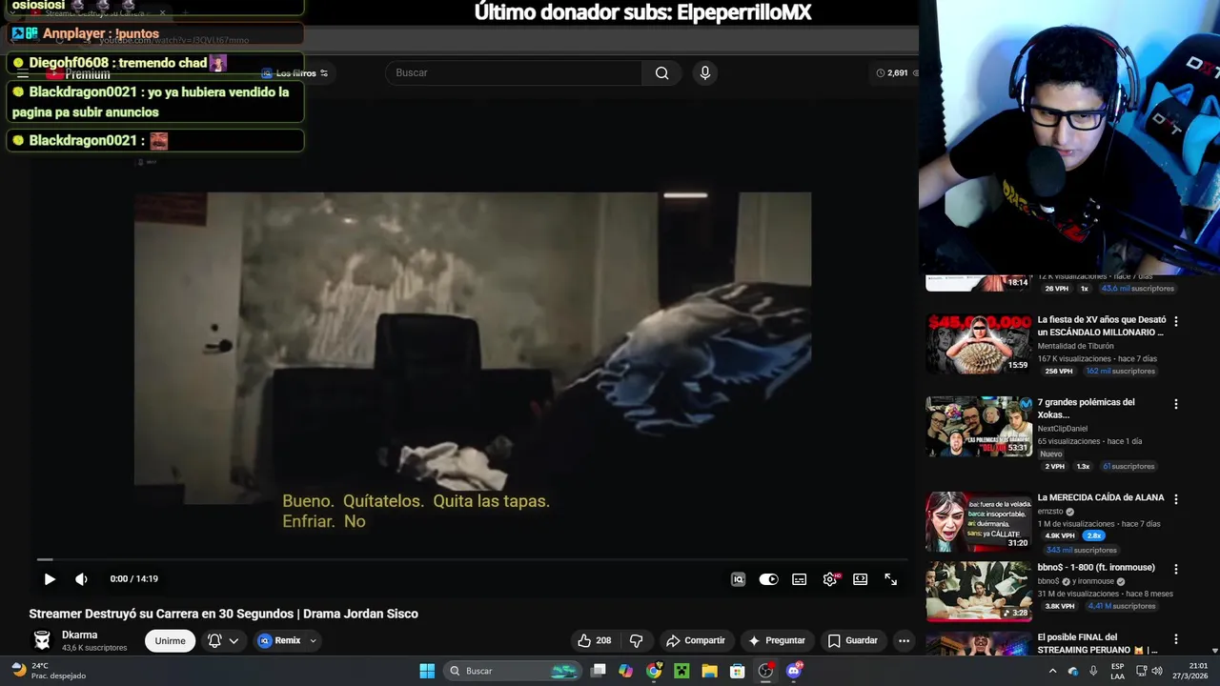
Task: Show hidden system tray icons
Action: pos(1052,671)
